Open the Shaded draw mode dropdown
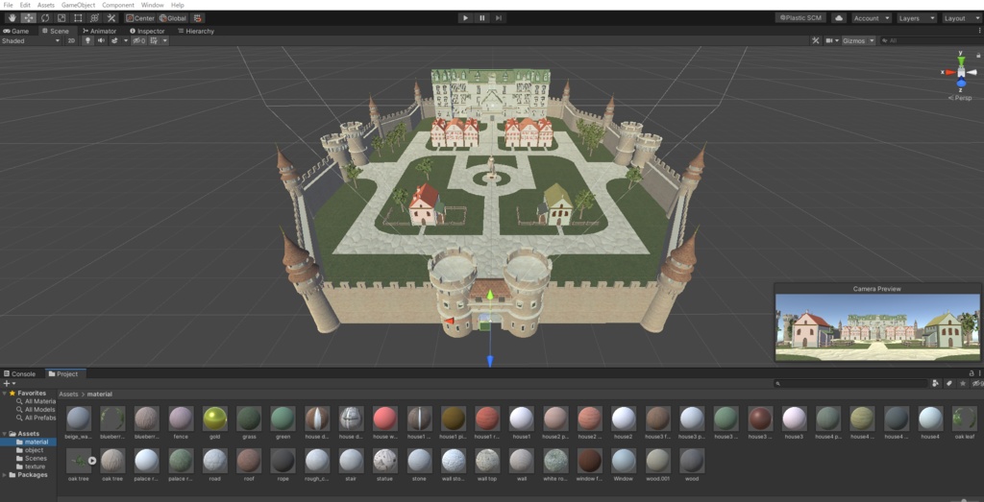Viewport: 984px width, 502px height. click(x=31, y=40)
